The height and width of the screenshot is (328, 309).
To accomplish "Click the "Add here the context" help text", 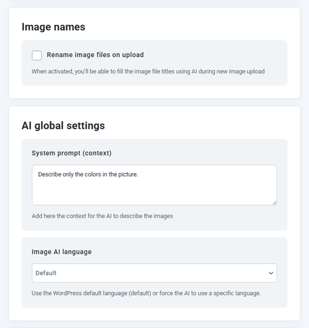I will click(x=102, y=216).
